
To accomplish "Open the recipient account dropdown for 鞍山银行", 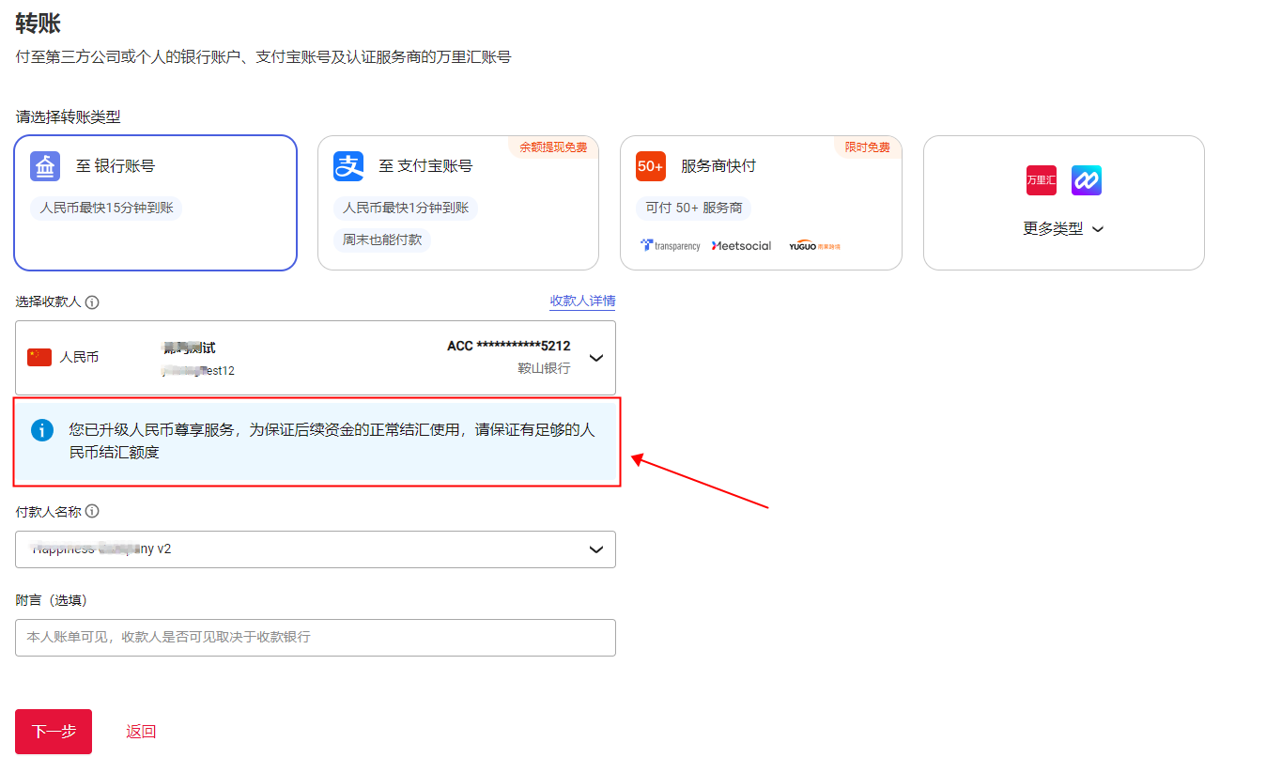I will (595, 357).
